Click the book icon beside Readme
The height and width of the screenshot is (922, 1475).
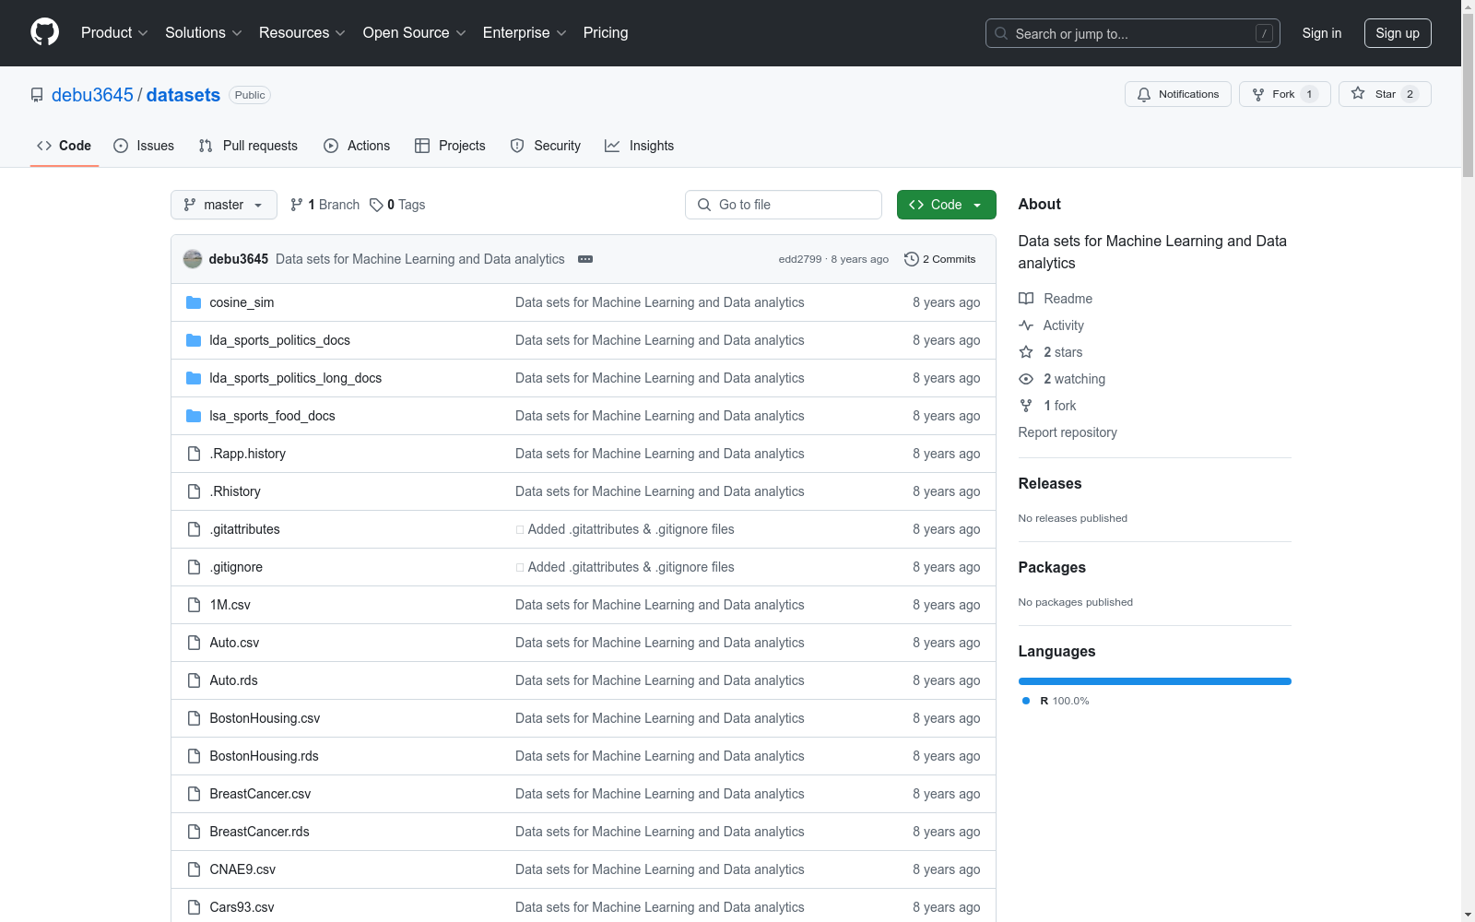pos(1026,299)
